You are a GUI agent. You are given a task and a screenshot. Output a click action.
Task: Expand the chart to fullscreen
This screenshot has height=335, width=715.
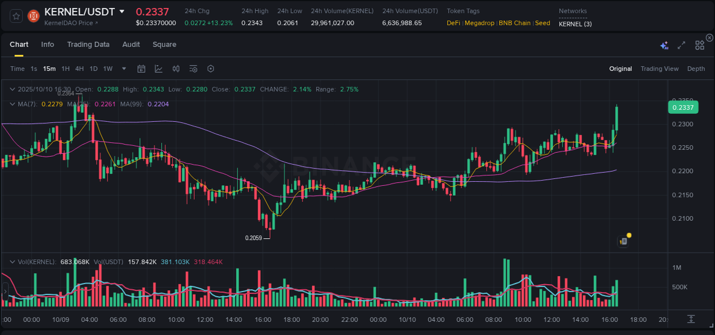(x=681, y=45)
